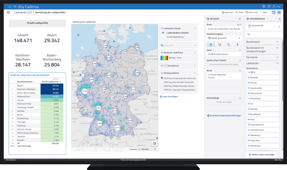
Task: Toggle the Datenmanager panel icon in toolbar
Action: tap(279, 12)
